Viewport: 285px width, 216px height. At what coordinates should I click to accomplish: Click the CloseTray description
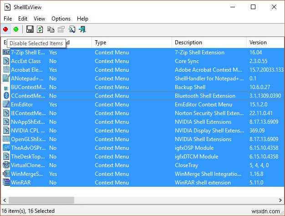pos(187,165)
